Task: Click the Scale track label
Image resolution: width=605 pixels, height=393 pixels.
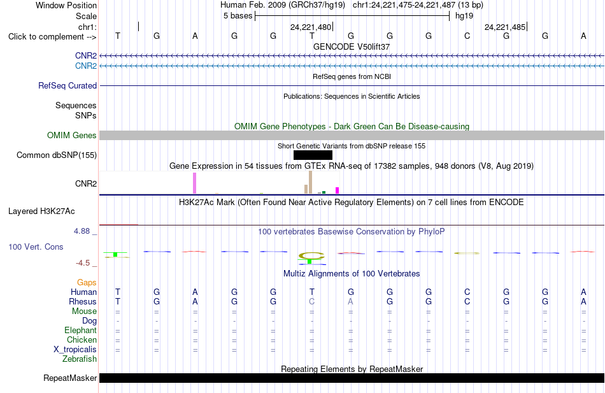Action: click(86, 16)
